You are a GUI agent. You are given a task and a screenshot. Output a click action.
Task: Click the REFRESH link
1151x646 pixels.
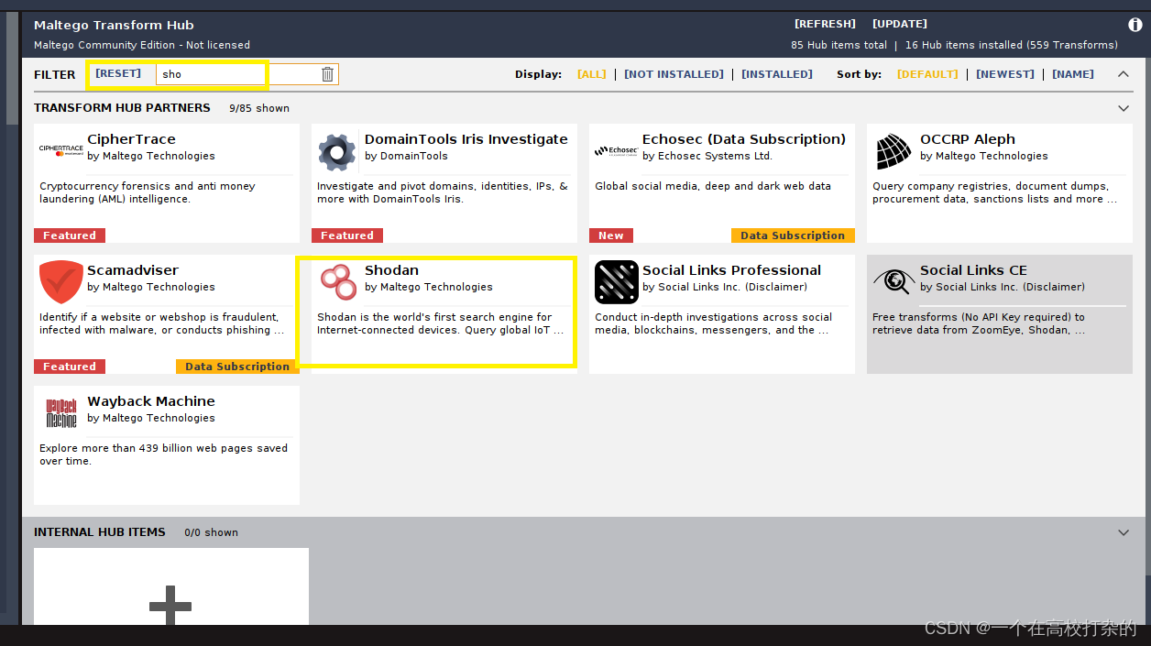tap(825, 24)
